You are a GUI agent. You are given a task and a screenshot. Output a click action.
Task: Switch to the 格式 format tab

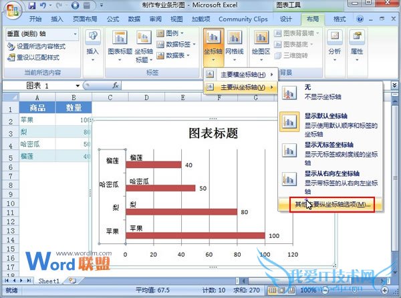340,19
